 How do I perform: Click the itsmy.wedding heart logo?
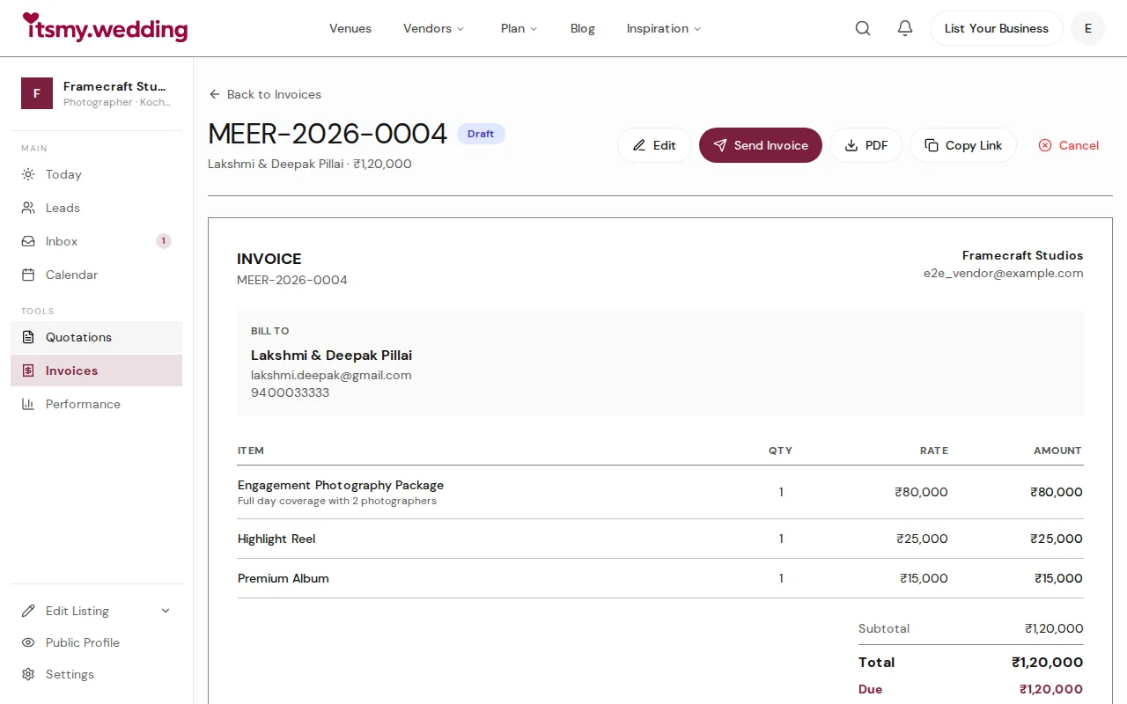[105, 27]
